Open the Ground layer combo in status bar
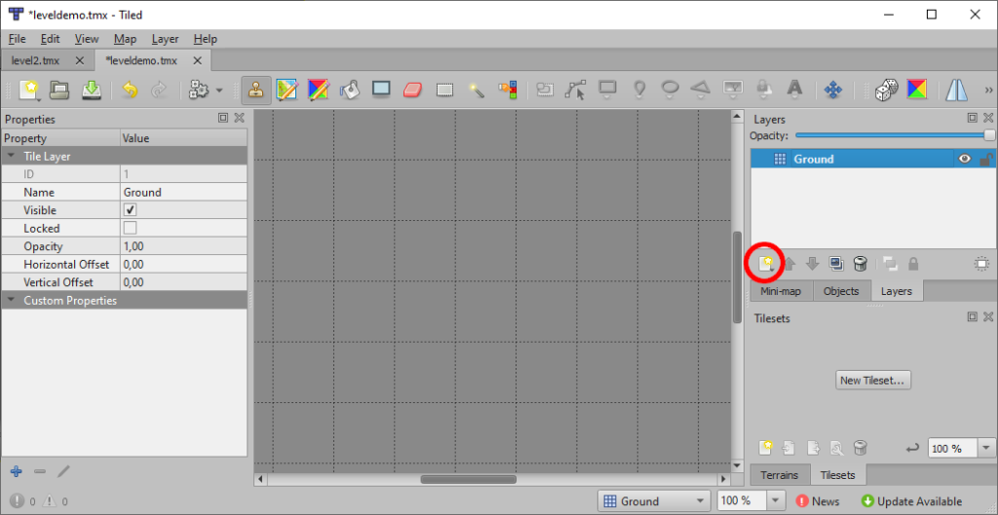Screen dimensions: 998x515 click(654, 501)
